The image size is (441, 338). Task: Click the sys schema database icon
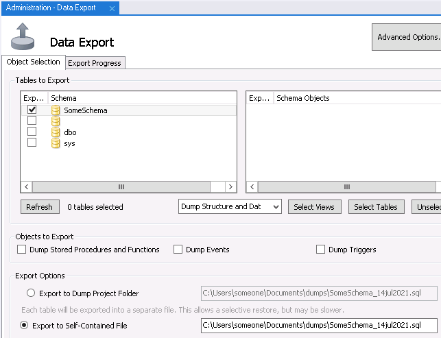point(56,143)
